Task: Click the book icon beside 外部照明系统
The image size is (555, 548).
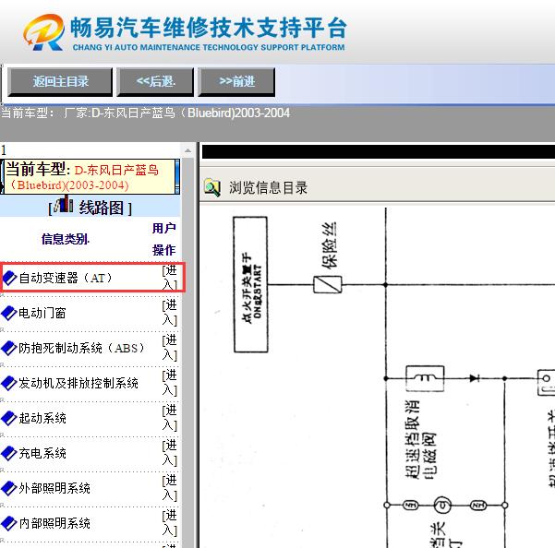Action: [9, 488]
